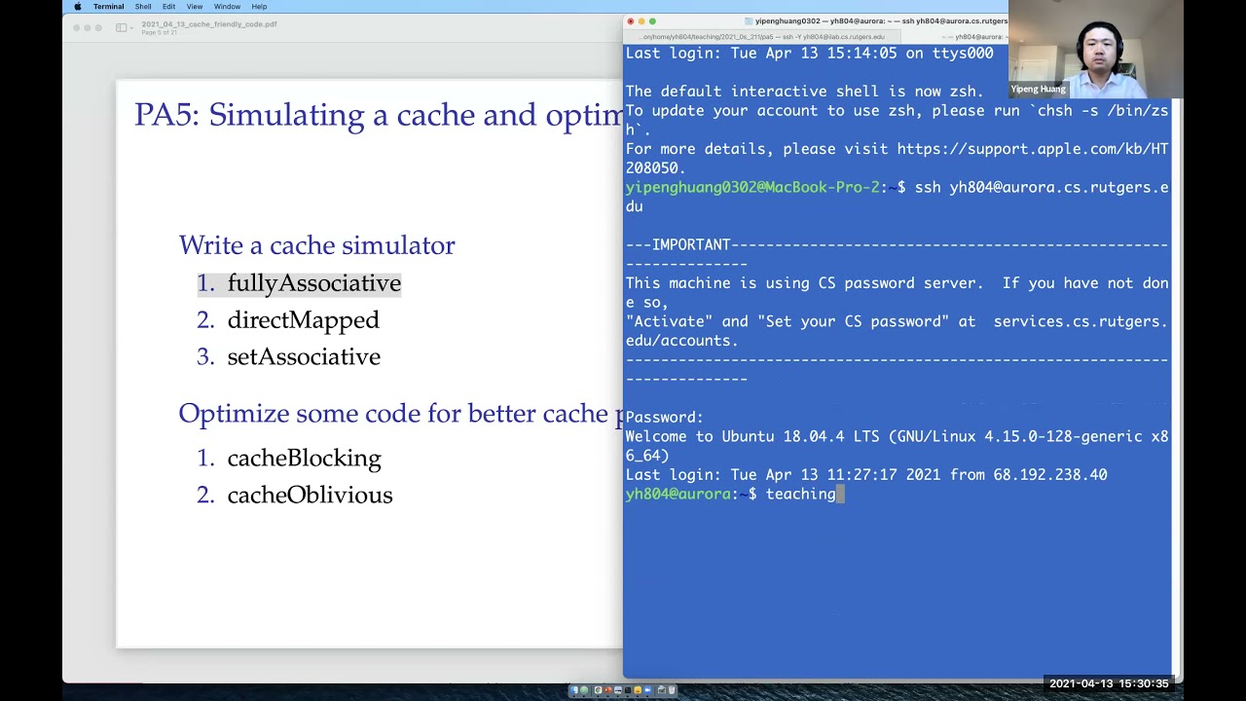Open the Edit menu

tap(168, 6)
